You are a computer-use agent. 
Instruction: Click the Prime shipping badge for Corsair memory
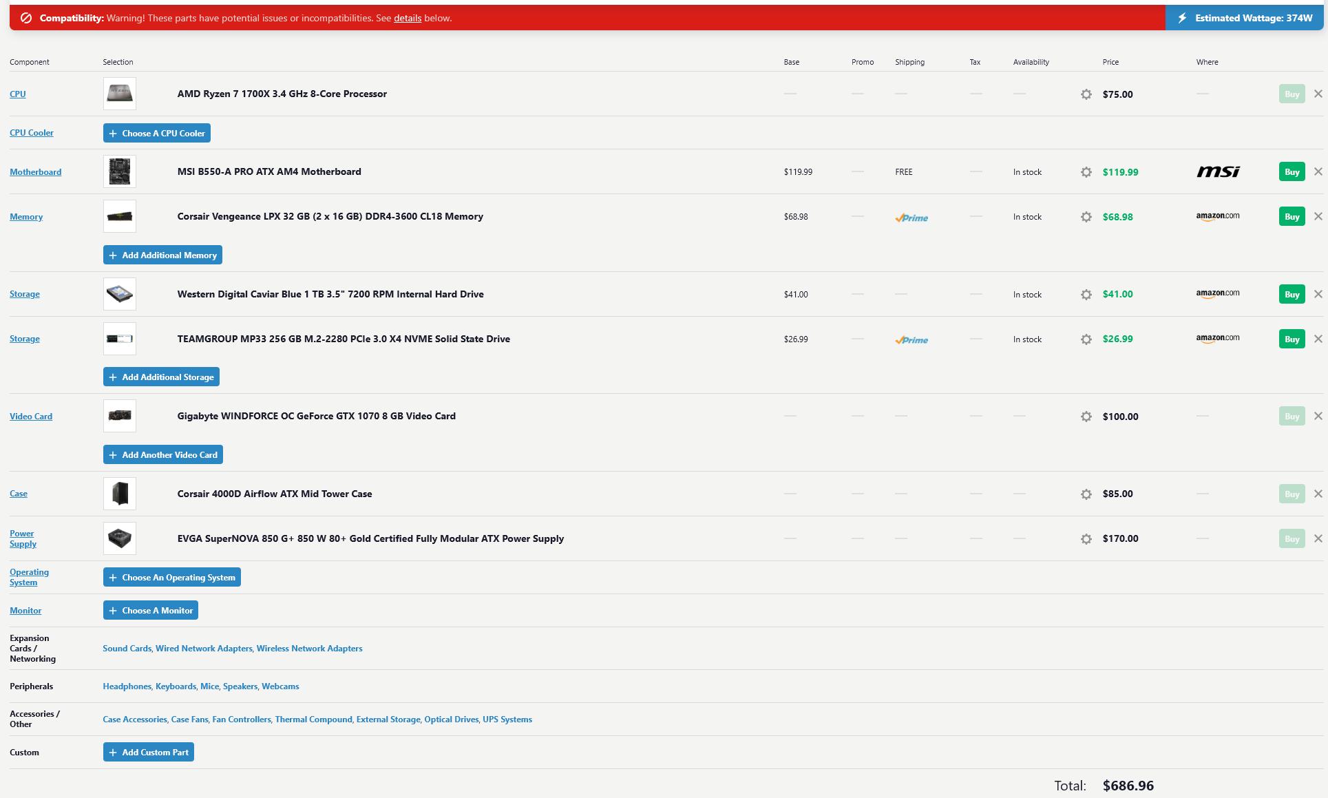pyautogui.click(x=911, y=218)
